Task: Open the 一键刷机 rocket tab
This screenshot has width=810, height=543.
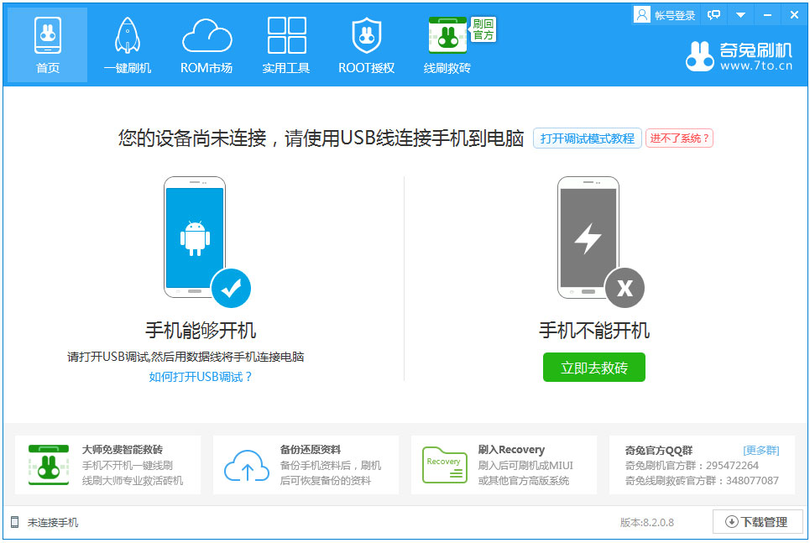Action: (127, 45)
